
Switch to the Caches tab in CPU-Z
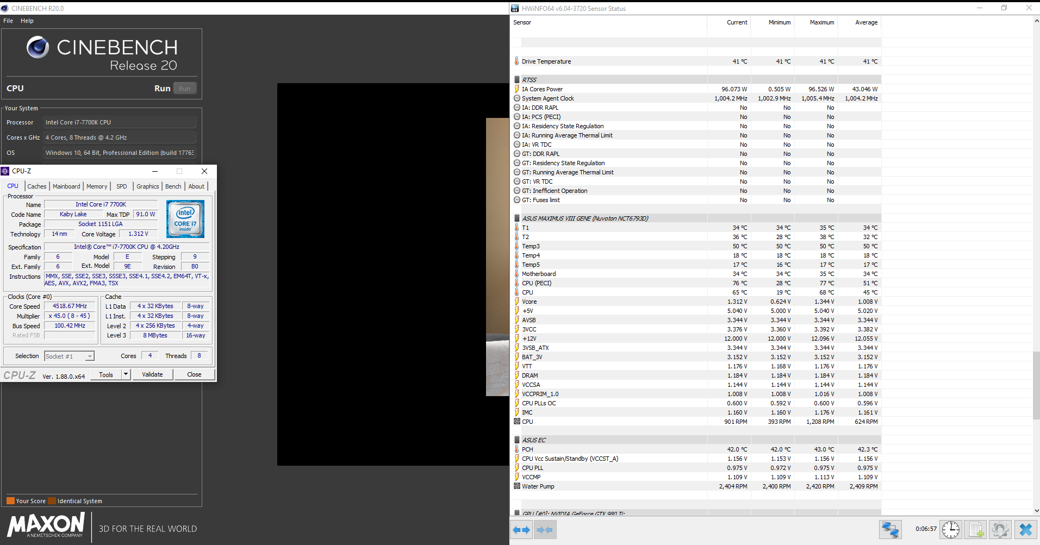[x=37, y=186]
